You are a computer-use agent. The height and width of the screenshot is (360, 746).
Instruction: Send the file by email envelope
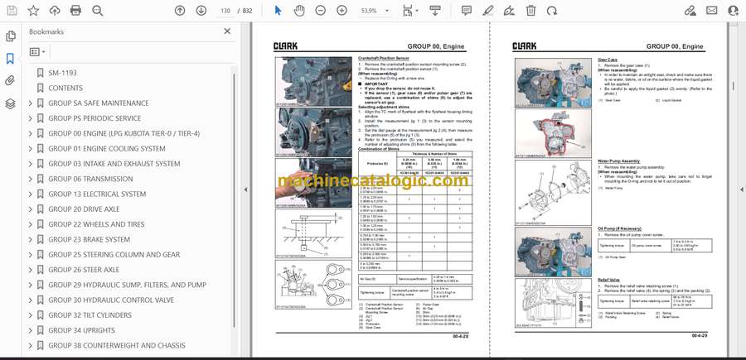[712, 11]
